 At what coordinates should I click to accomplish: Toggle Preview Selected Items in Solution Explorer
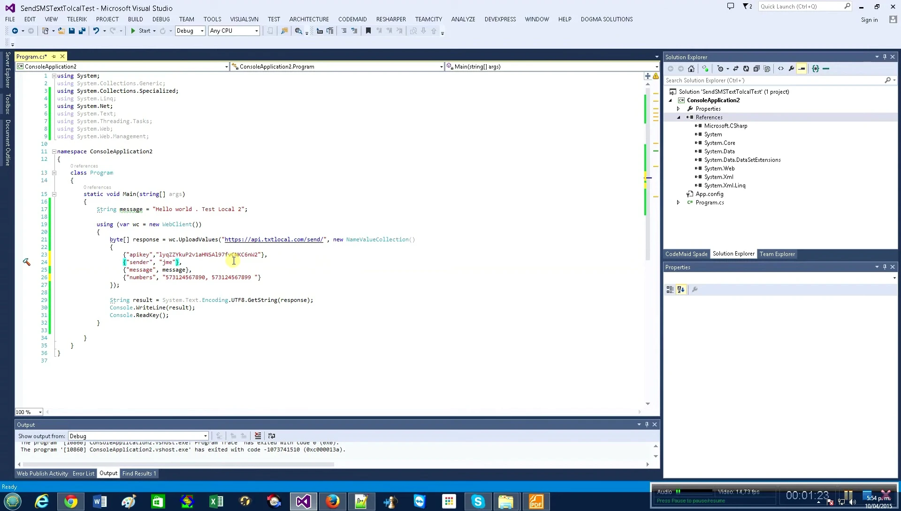pos(802,69)
